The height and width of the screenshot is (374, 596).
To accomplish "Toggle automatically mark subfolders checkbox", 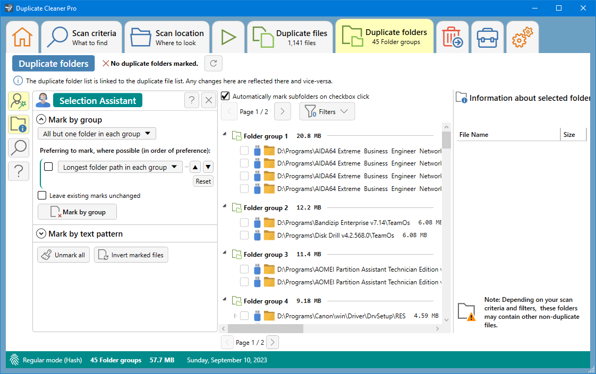I will point(225,96).
